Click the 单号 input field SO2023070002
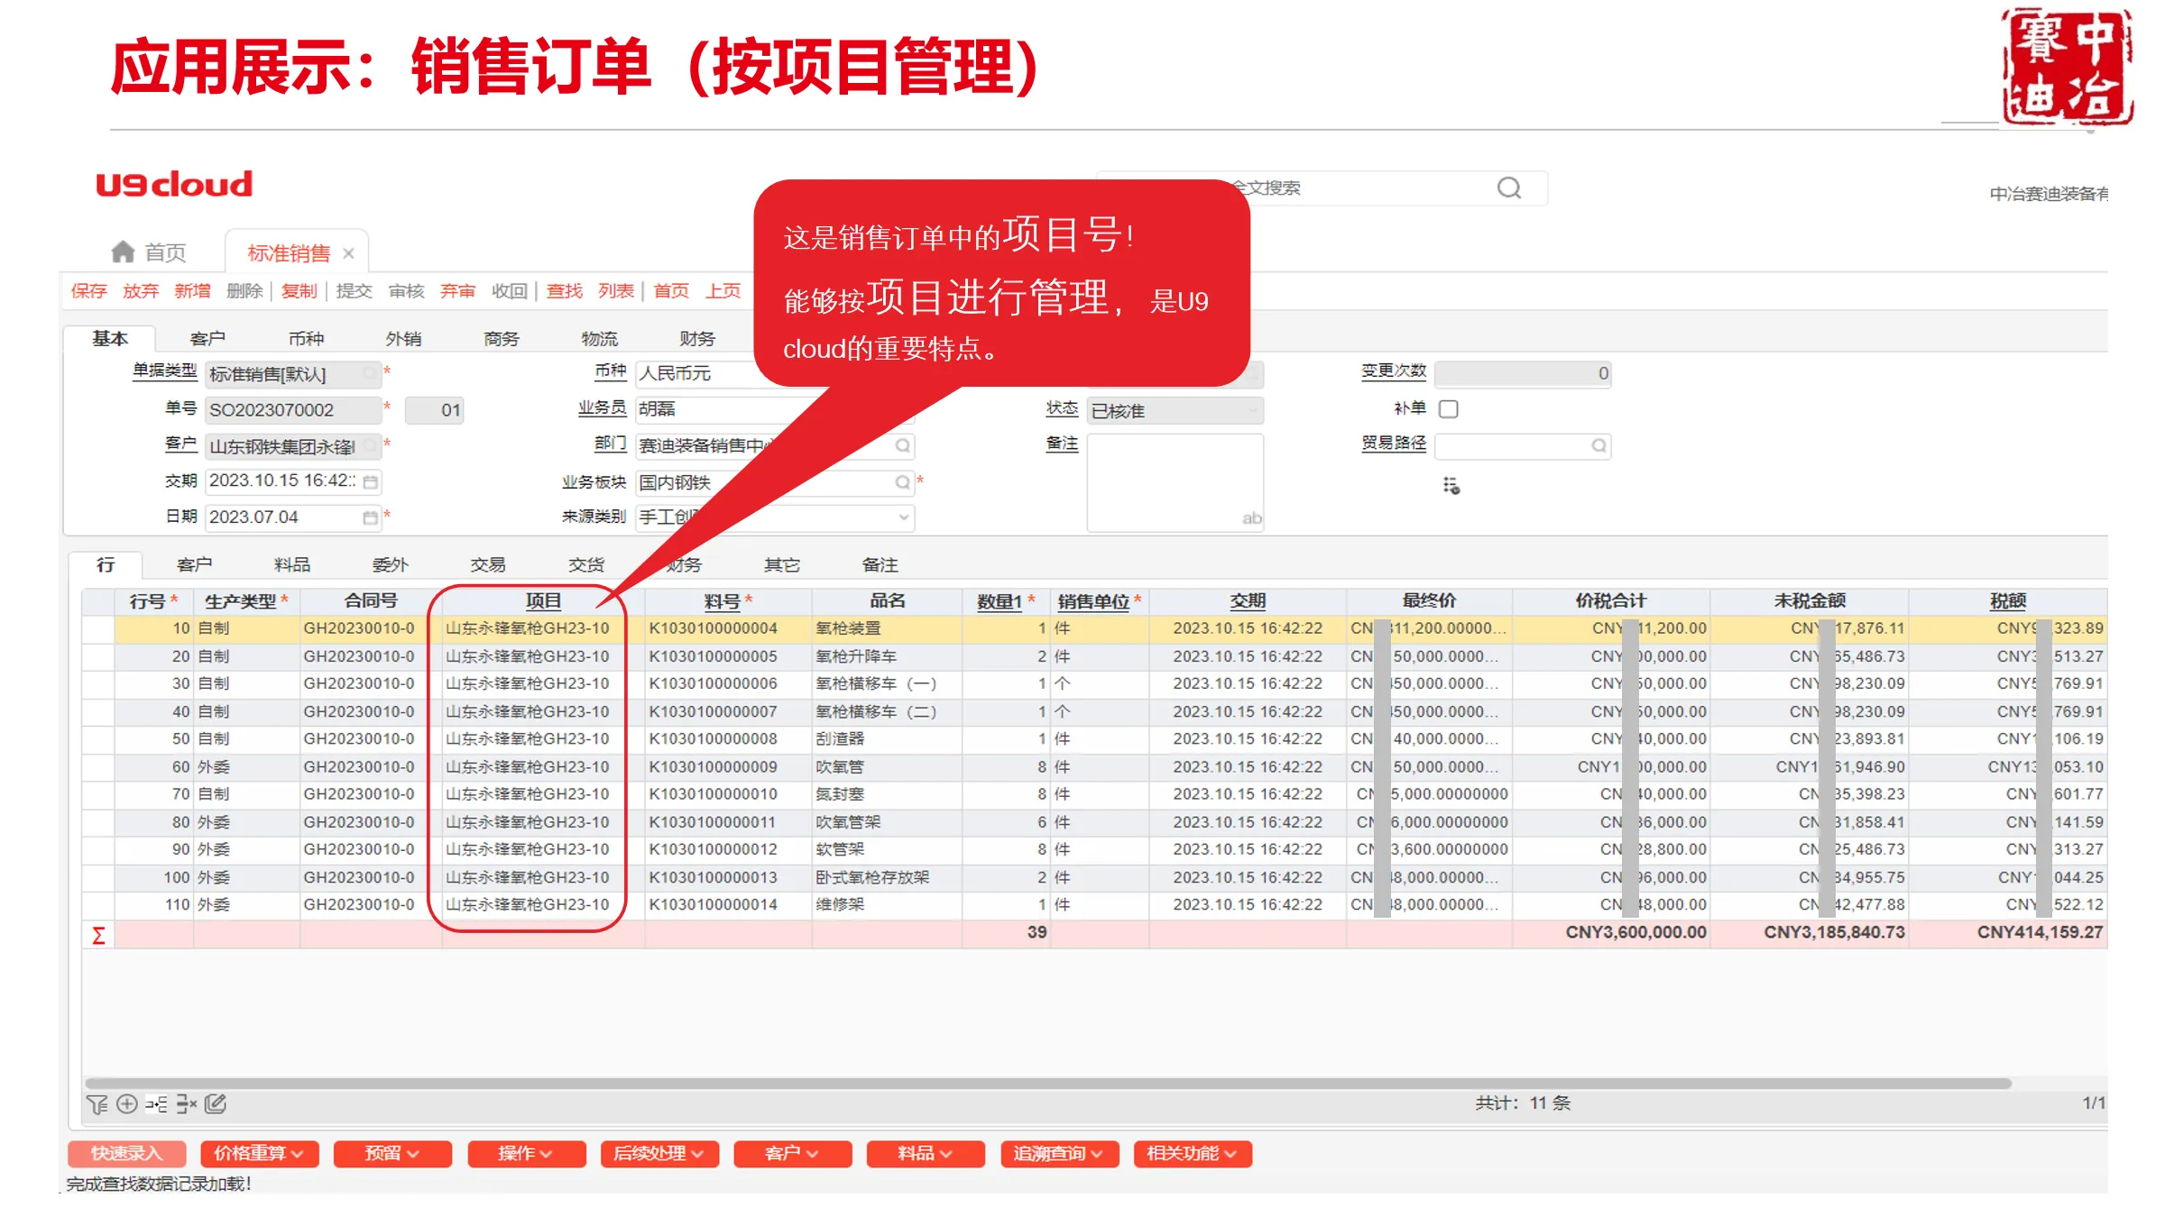 click(x=292, y=410)
